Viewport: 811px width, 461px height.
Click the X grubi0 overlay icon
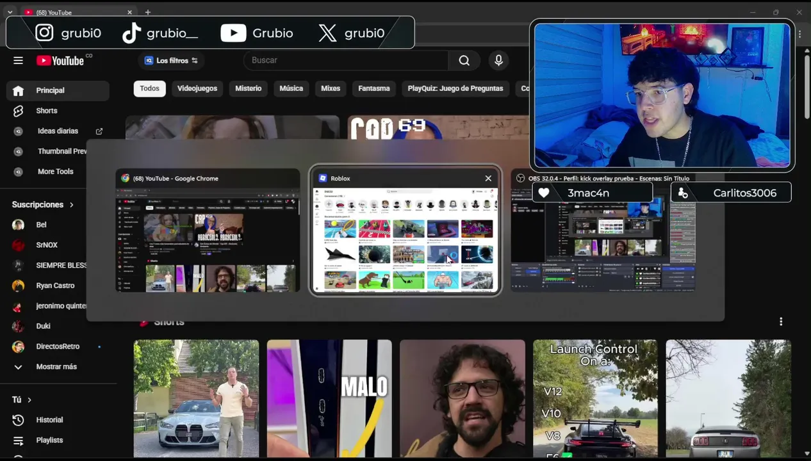pyautogui.click(x=327, y=33)
